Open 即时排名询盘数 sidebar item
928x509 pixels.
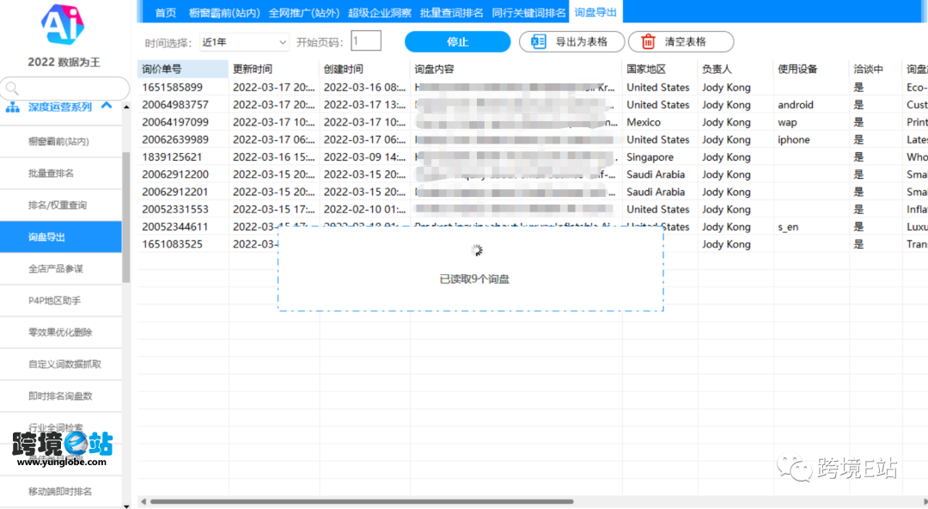61,396
